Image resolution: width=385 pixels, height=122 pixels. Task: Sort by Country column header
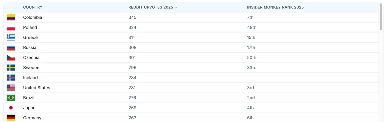[33, 7]
